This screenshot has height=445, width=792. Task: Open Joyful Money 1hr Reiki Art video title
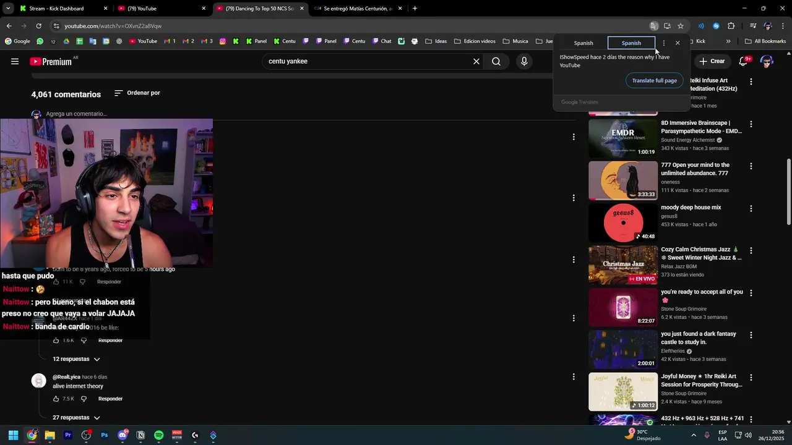701,380
